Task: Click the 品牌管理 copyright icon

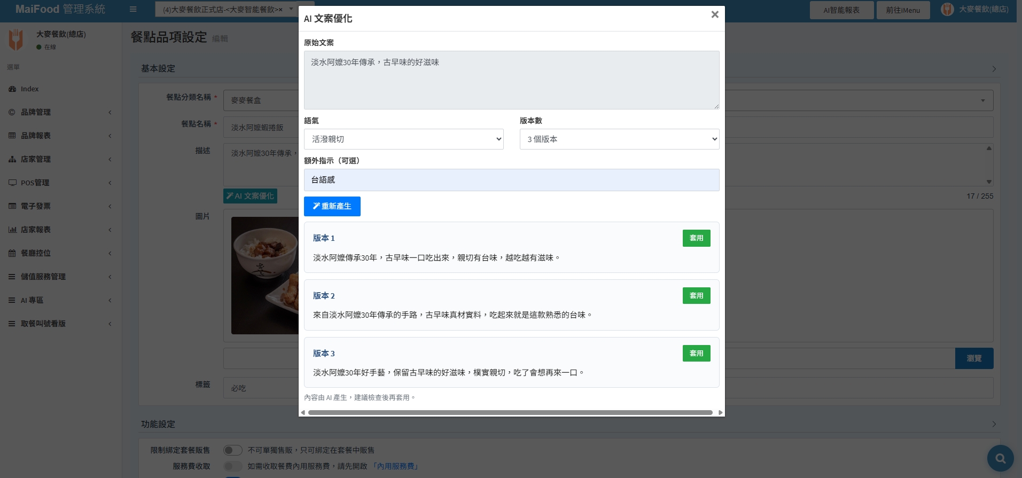Action: [x=12, y=112]
